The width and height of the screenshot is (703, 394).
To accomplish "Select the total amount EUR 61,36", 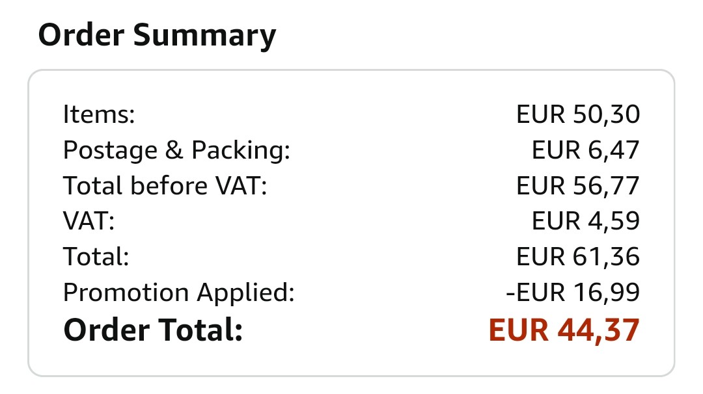I will [578, 257].
